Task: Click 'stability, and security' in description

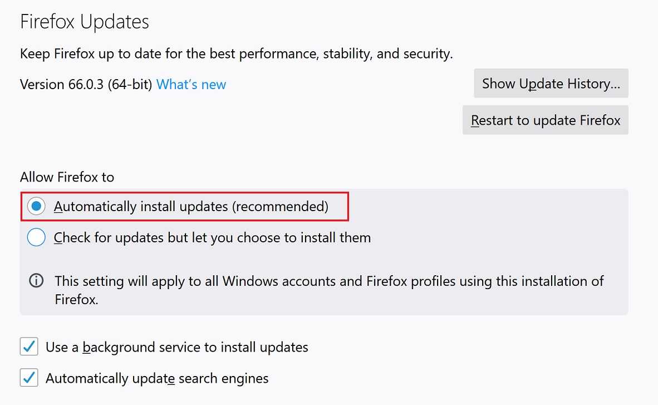Action: (x=388, y=54)
